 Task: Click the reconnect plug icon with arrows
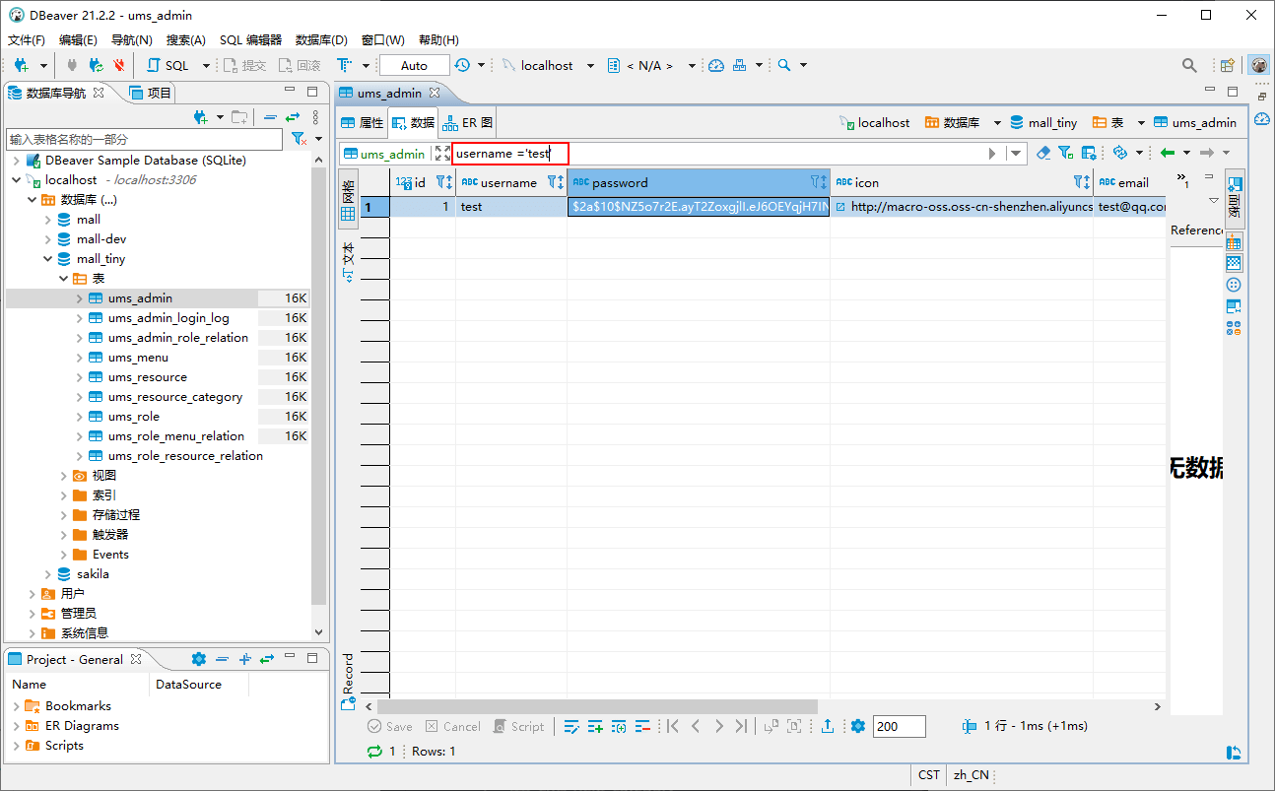[x=96, y=65]
